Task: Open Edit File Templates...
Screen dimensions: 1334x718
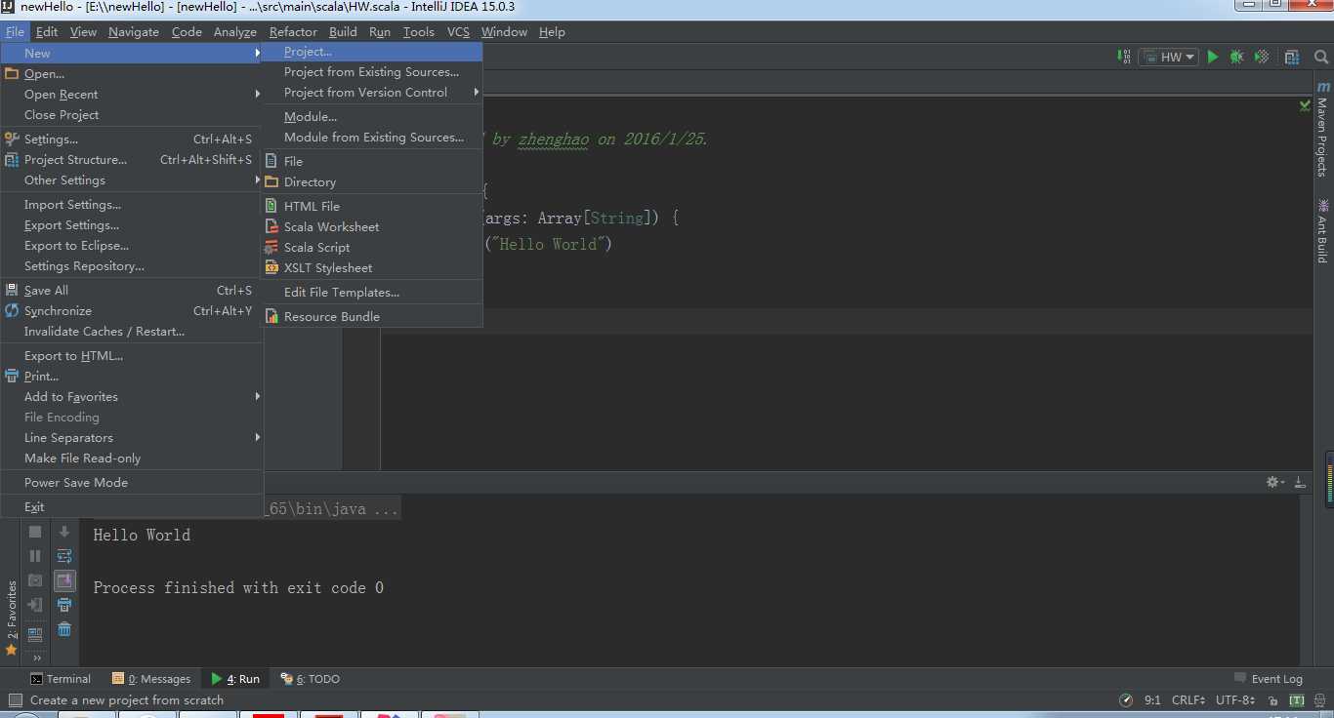Action: click(372, 293)
